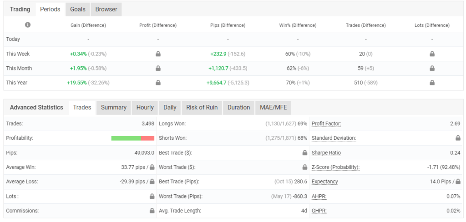Click the lock icon for Best Trade ($)
466x222 pixels.
click(x=304, y=153)
